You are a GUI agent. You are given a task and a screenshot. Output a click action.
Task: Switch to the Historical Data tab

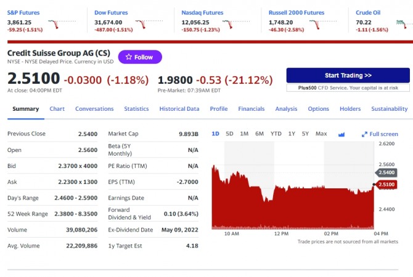179,109
